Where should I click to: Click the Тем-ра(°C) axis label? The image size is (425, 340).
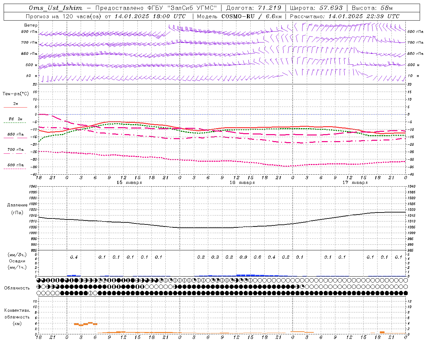[16, 94]
